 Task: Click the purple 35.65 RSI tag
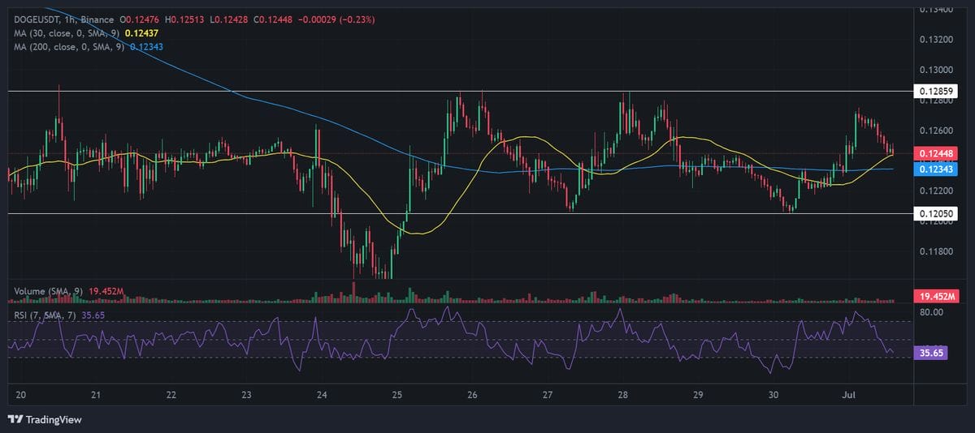pos(930,354)
